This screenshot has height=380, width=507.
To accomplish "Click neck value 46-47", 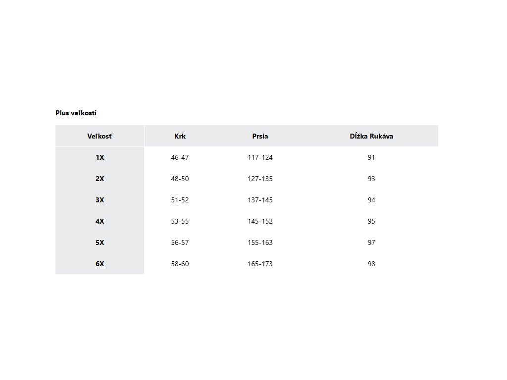I will 180,157.
